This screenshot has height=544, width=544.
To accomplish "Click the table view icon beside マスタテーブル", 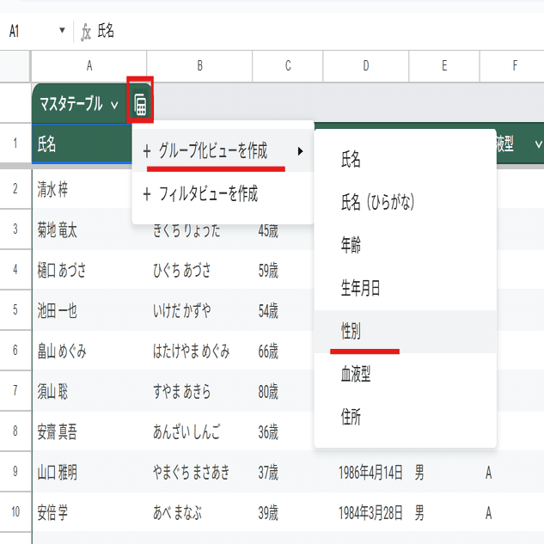I will tap(140, 104).
